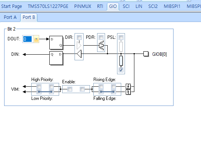Check the PDR open drain checkbox

coord(101,37)
